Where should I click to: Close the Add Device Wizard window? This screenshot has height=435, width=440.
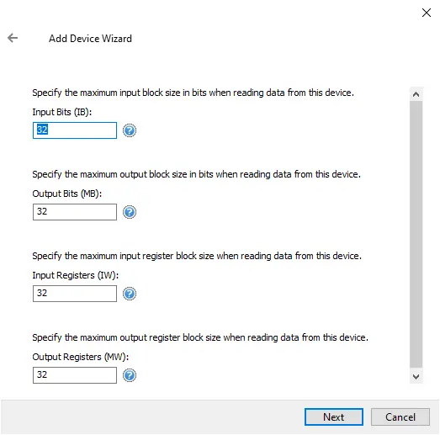(427, 13)
